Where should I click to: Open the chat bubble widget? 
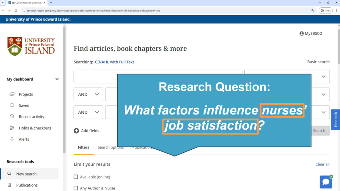[x=326, y=182]
